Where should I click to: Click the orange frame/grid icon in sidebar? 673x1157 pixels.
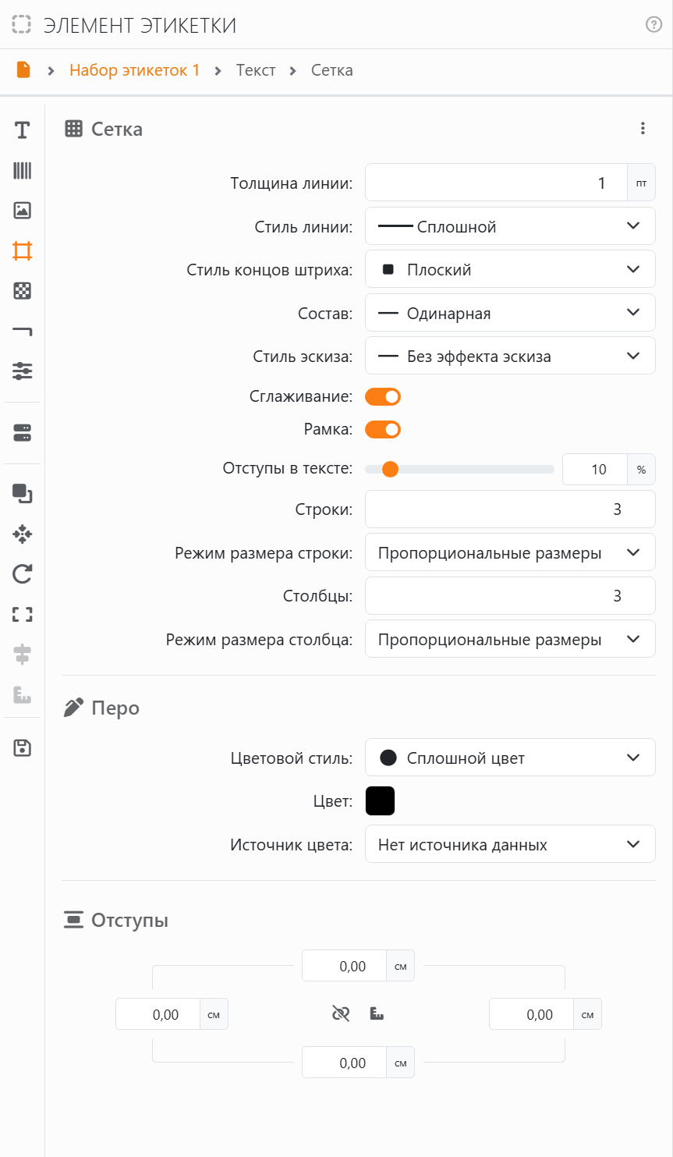click(22, 250)
